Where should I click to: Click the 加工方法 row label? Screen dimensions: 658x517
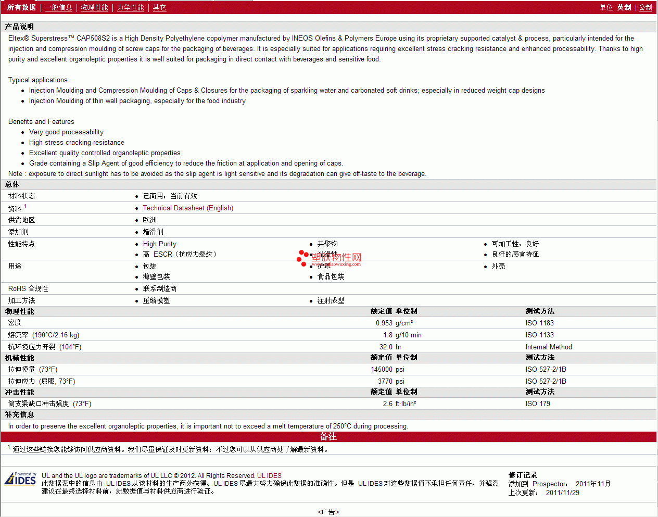click(x=22, y=300)
